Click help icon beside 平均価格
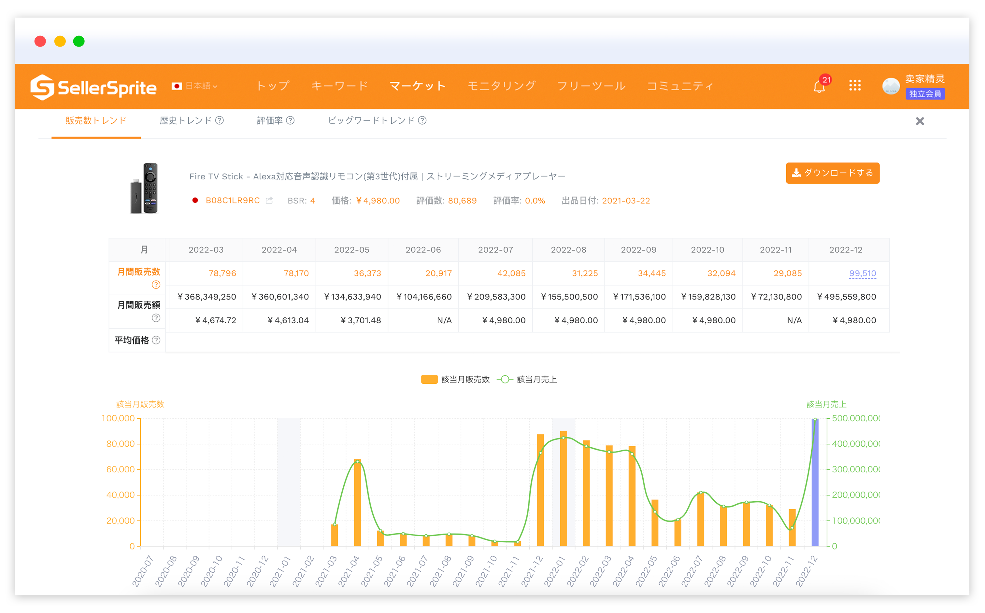 [156, 340]
